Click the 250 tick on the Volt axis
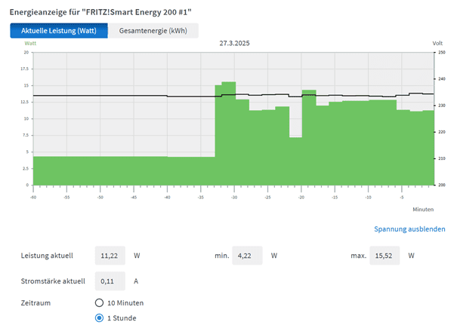 point(441,53)
